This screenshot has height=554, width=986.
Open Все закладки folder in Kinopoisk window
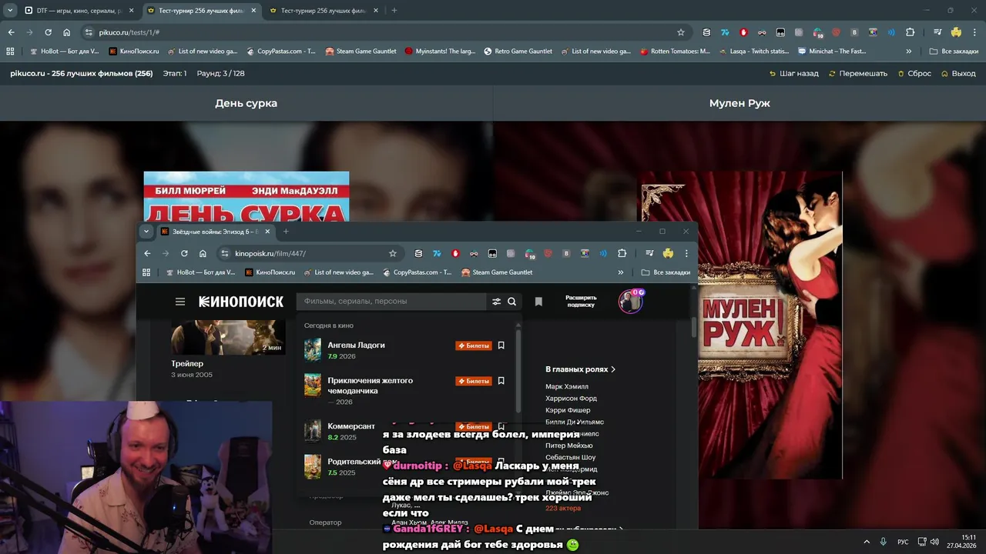point(666,272)
